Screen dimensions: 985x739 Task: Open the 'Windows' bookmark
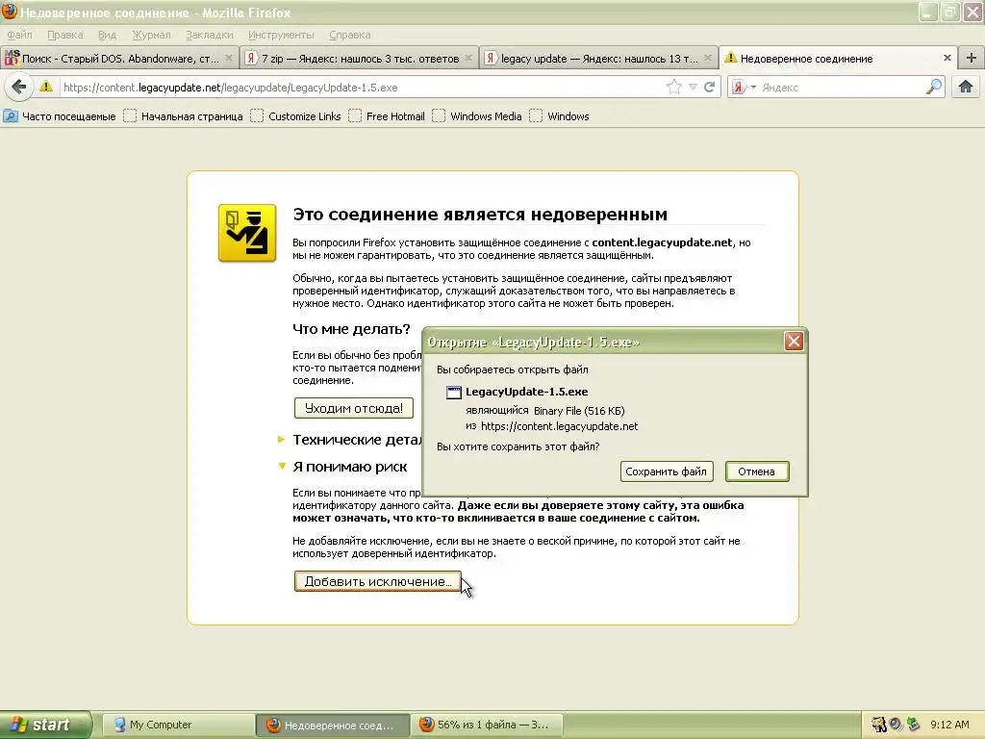click(x=560, y=116)
